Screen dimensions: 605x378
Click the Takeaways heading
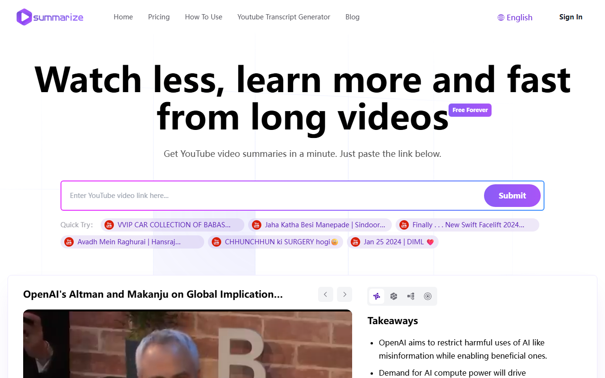pyautogui.click(x=393, y=321)
